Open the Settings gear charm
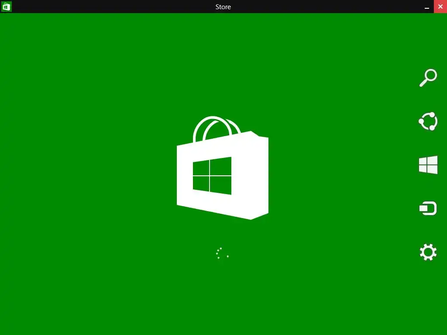The image size is (447, 335). 428,252
